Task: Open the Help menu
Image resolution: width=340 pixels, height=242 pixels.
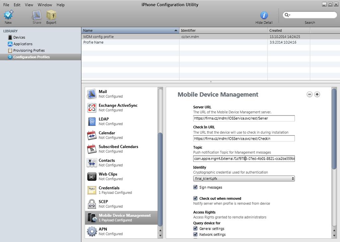Action: tap(60, 5)
